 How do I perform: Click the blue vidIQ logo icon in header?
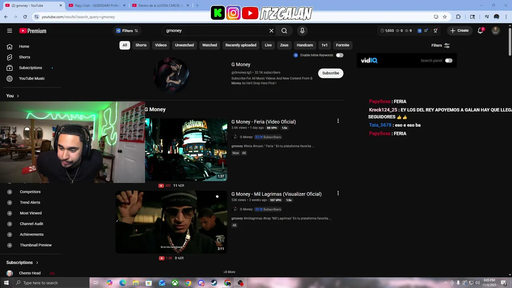coord(419,31)
